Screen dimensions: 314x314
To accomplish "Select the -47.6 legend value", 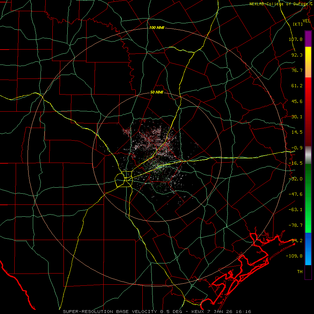I will tap(296, 194).
